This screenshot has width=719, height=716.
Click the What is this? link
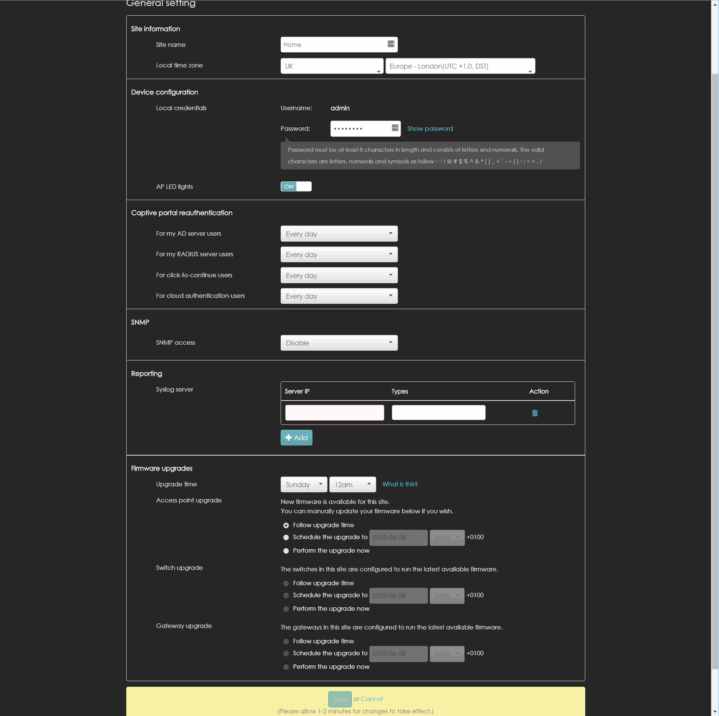(400, 484)
